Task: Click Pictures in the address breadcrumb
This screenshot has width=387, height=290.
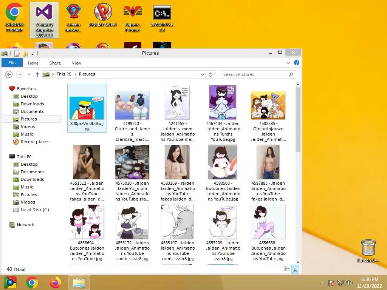Action: (87, 74)
